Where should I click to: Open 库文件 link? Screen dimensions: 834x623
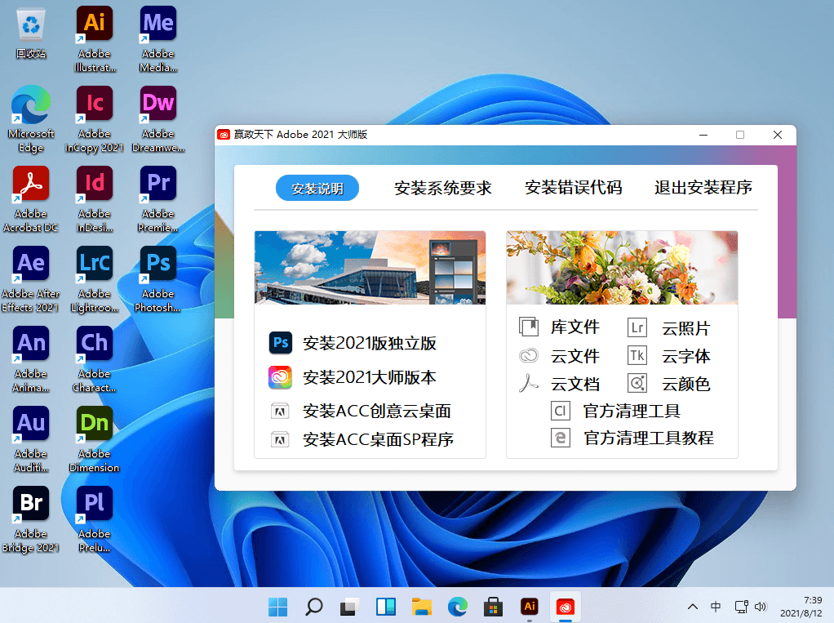point(575,327)
